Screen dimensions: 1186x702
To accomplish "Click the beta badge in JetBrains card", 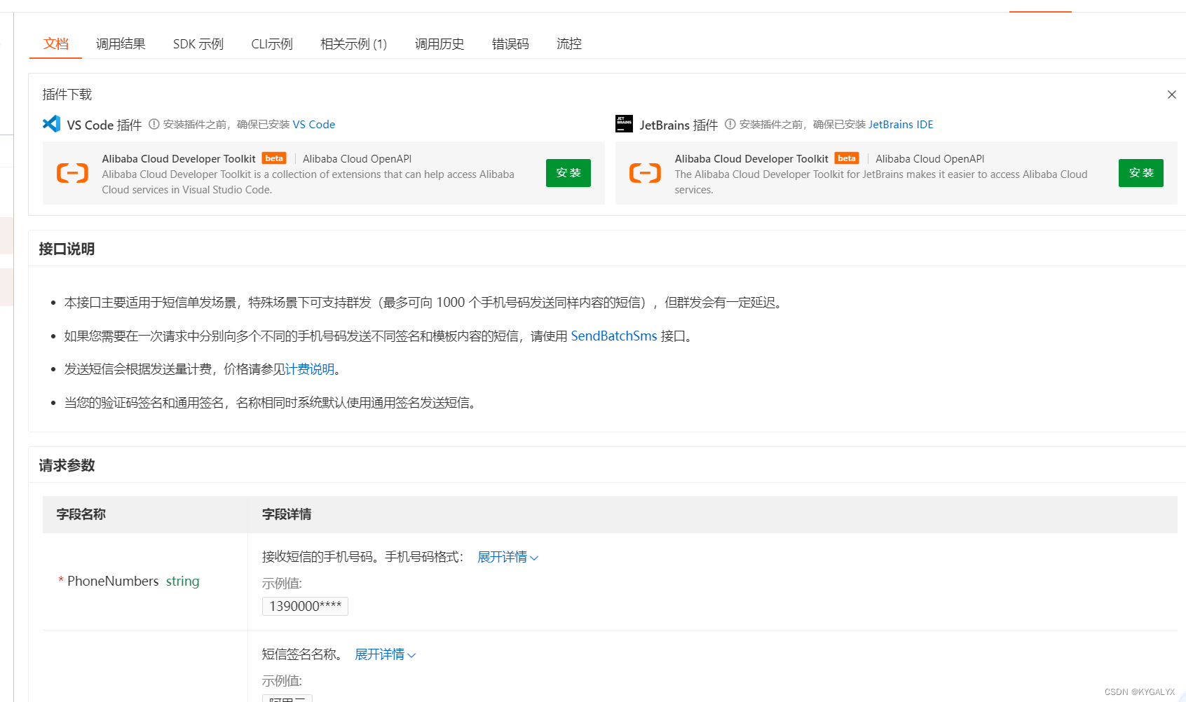I will 847,158.
